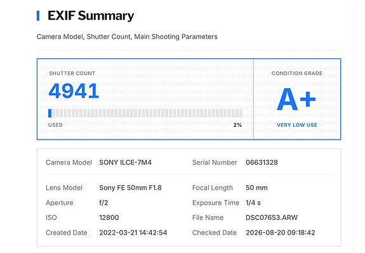Select focal length value 50 mm
The image size is (365, 253).
pyautogui.click(x=256, y=188)
